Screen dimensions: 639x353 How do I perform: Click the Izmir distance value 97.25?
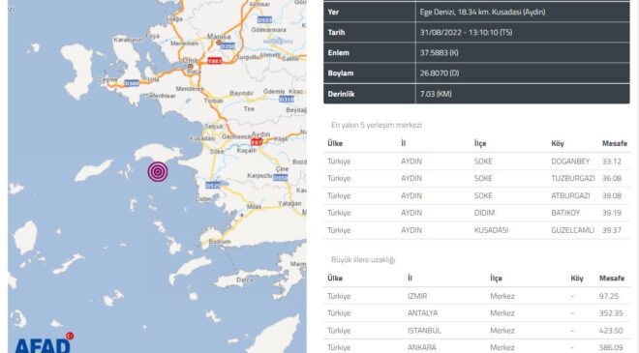click(609, 296)
